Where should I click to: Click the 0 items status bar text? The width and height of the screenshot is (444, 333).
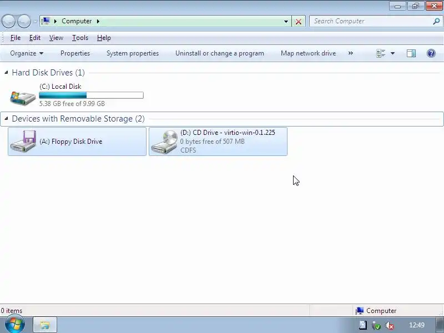11,311
